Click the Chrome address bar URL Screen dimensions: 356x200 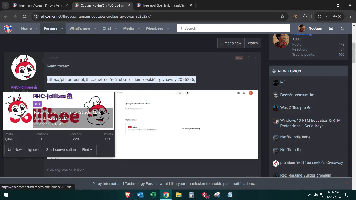click(x=96, y=16)
